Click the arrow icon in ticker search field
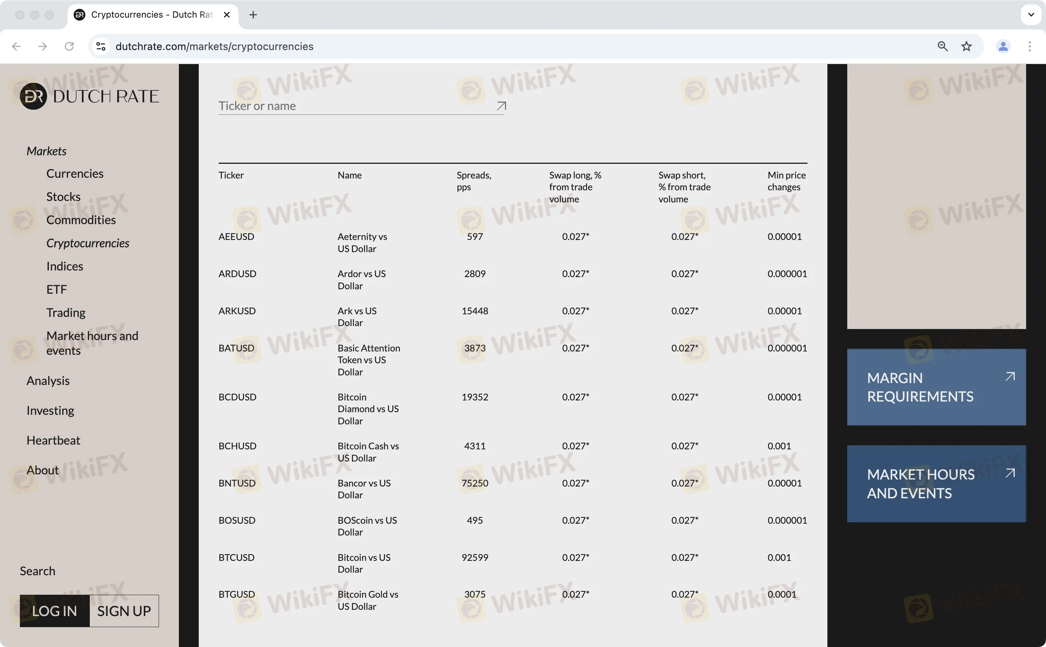Viewport: 1046px width, 647px height. point(501,106)
